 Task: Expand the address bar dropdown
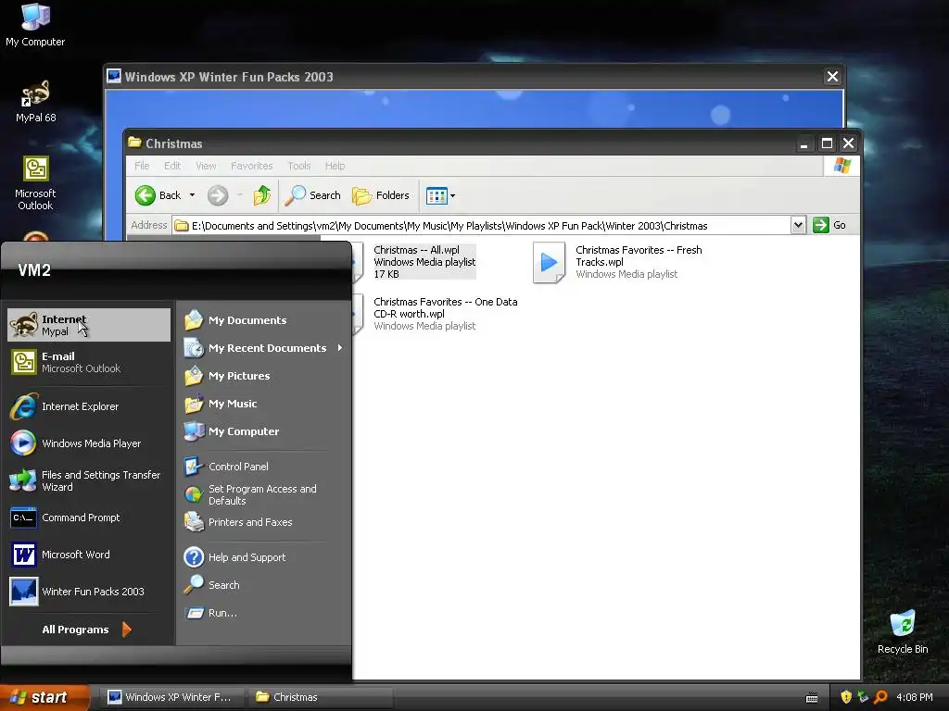point(798,225)
